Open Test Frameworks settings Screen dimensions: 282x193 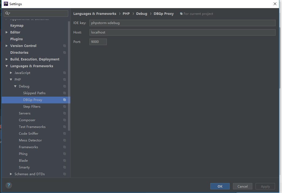32,127
